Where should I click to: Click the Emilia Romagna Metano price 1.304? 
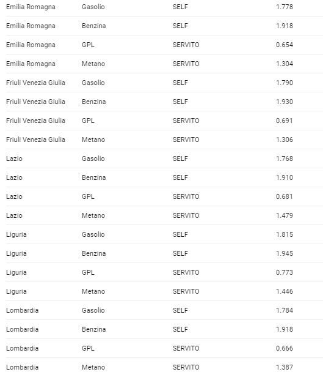(285, 64)
